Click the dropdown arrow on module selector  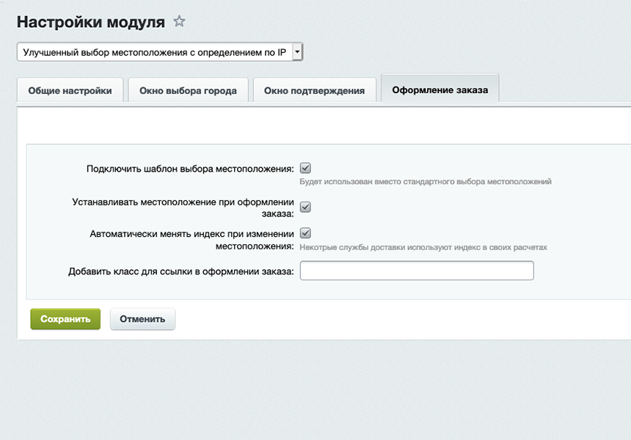[296, 51]
